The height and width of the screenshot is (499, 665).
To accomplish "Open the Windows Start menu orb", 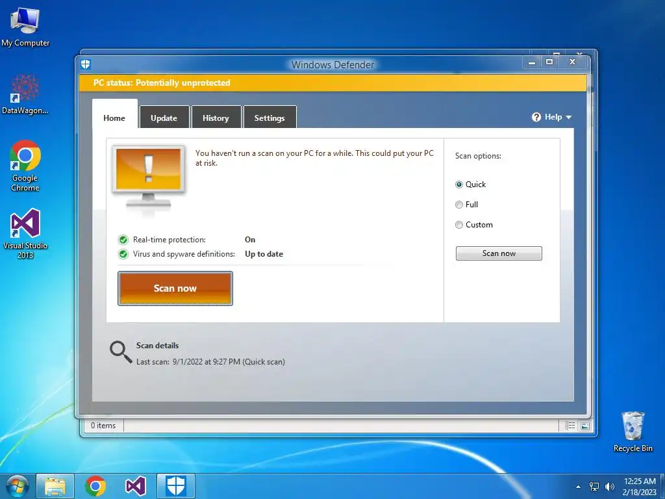I will tap(17, 486).
